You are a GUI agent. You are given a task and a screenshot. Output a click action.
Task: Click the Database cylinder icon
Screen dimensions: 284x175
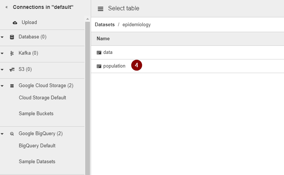pyautogui.click(x=12, y=37)
